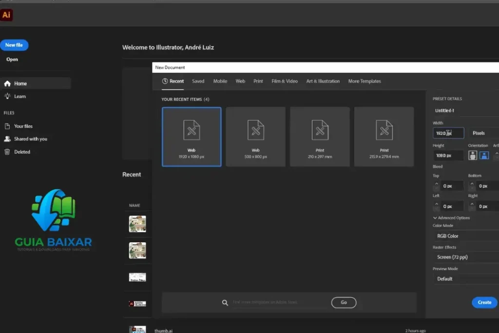Click the Shared with you person icon
499x333 pixels.
[x=7, y=139]
